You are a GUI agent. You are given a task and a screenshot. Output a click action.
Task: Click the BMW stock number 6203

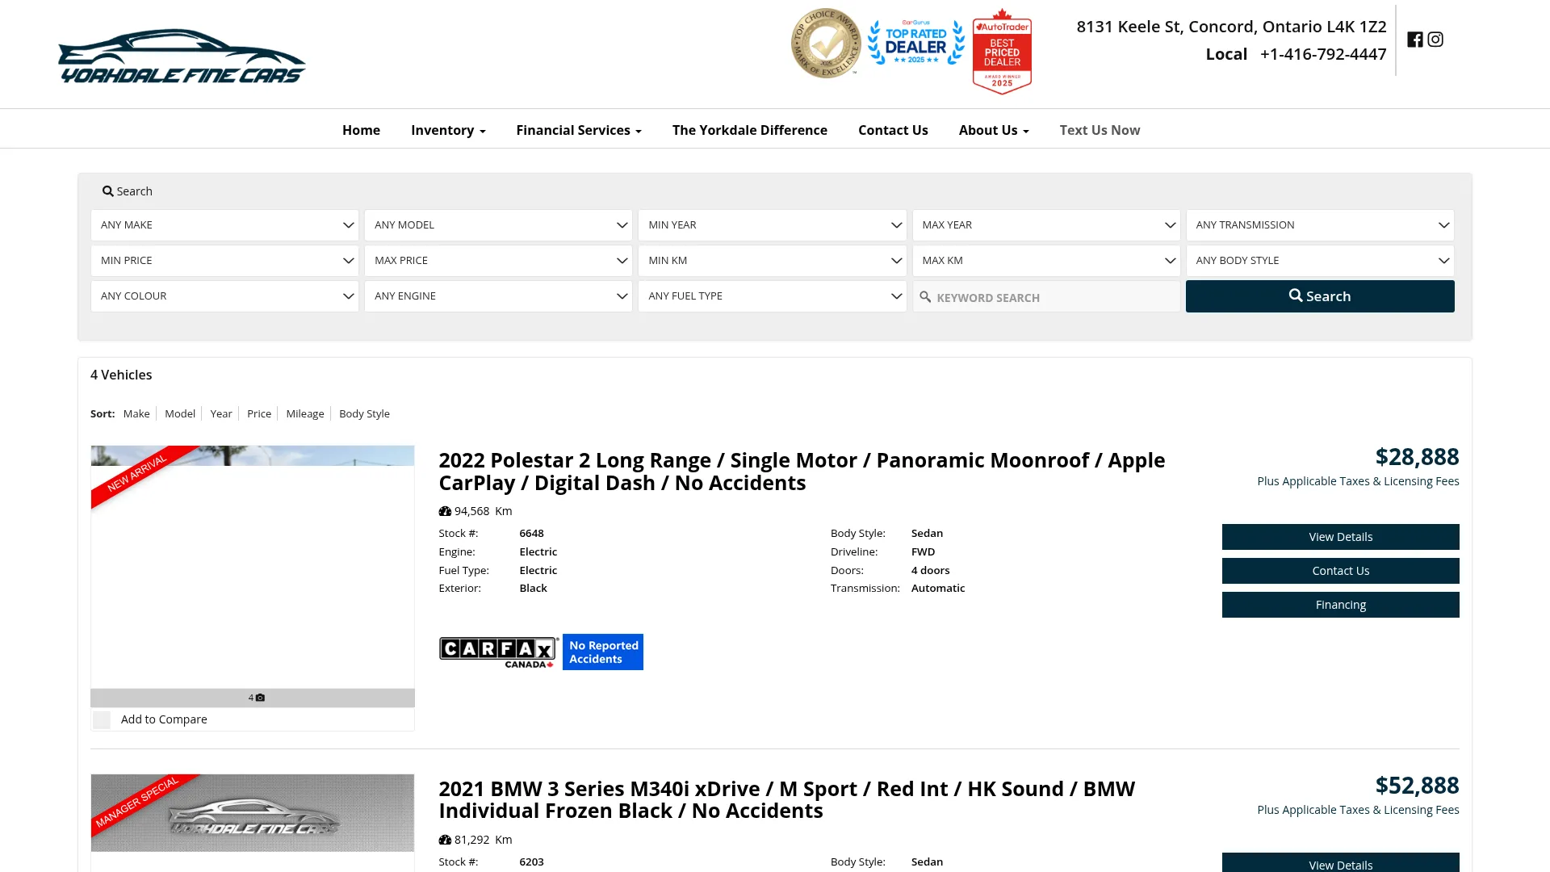pyautogui.click(x=531, y=862)
